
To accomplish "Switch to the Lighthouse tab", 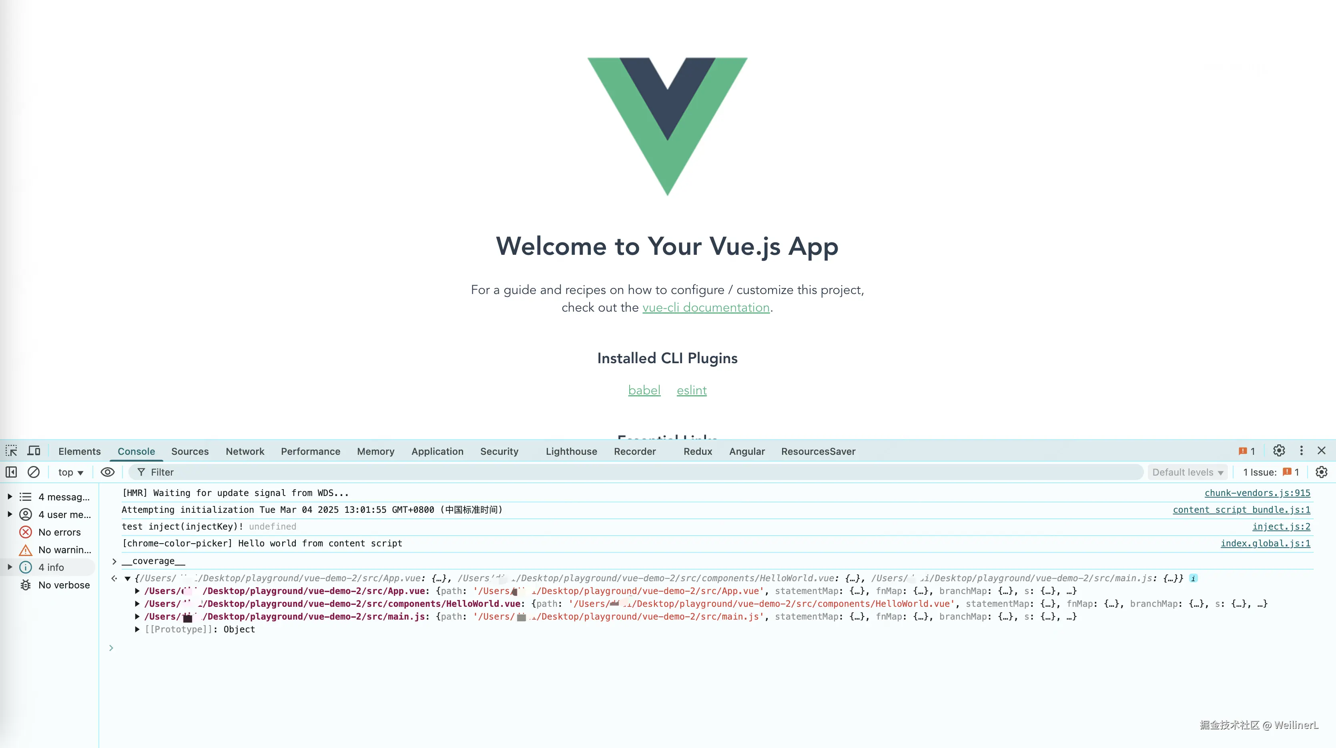I will click(x=571, y=451).
